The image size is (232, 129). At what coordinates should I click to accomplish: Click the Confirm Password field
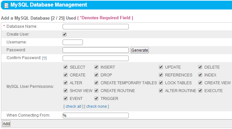(96, 58)
